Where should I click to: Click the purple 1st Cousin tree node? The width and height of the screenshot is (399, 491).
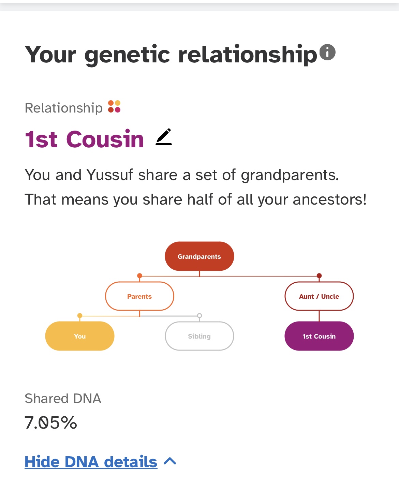click(319, 336)
